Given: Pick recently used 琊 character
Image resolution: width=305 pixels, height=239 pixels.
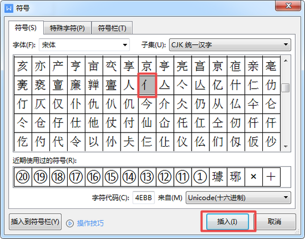Looking at the screenshot, I should coord(236,177).
